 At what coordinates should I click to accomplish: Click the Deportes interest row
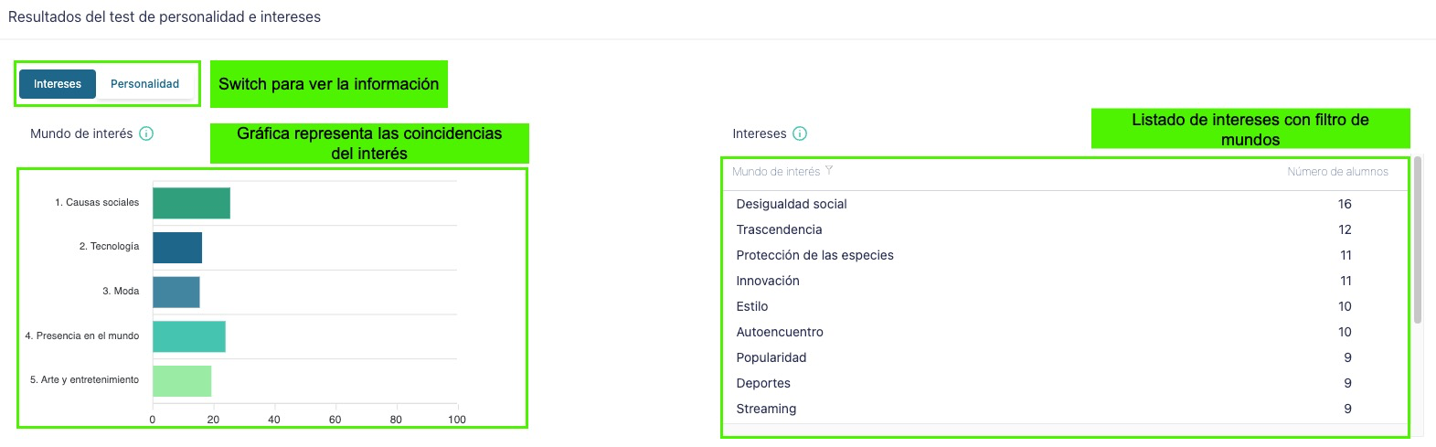pyautogui.click(x=763, y=383)
